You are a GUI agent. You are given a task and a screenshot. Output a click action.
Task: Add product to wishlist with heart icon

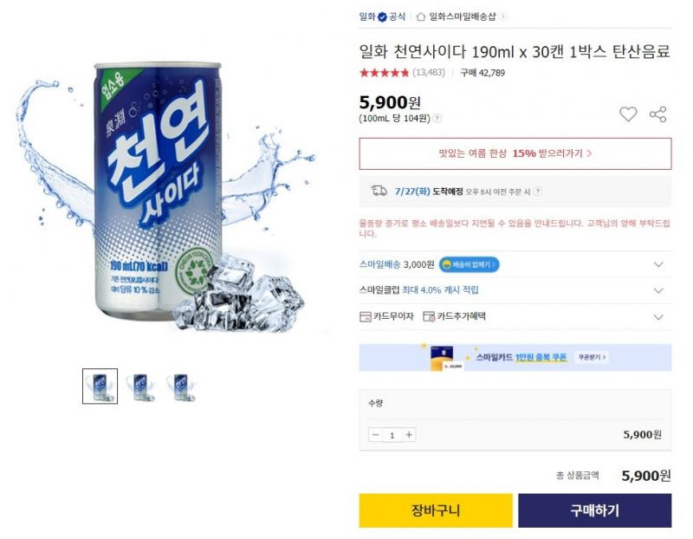pos(627,114)
